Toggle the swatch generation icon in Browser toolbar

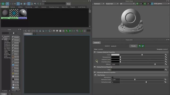(x=3, y=4)
